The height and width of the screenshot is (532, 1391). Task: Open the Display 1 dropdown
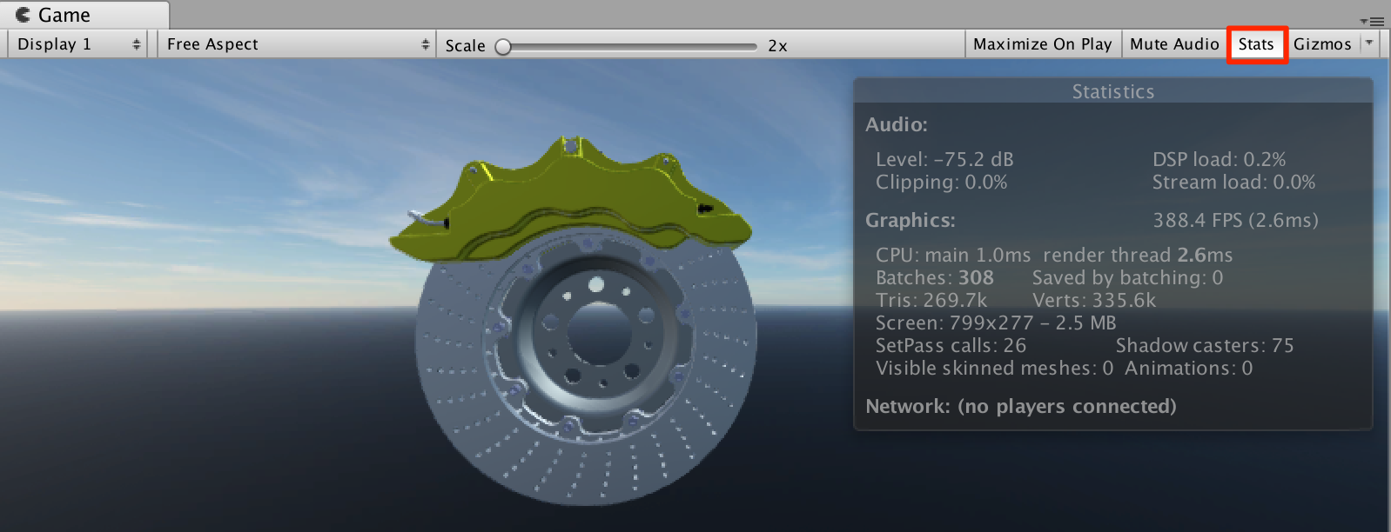coord(77,44)
